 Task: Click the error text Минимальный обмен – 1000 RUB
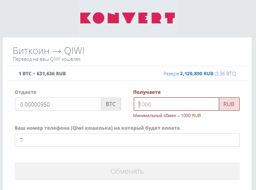(167, 115)
